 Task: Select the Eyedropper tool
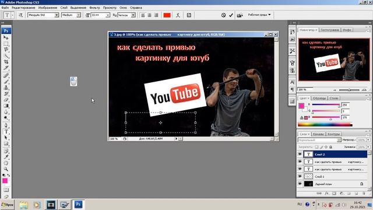click(6, 157)
